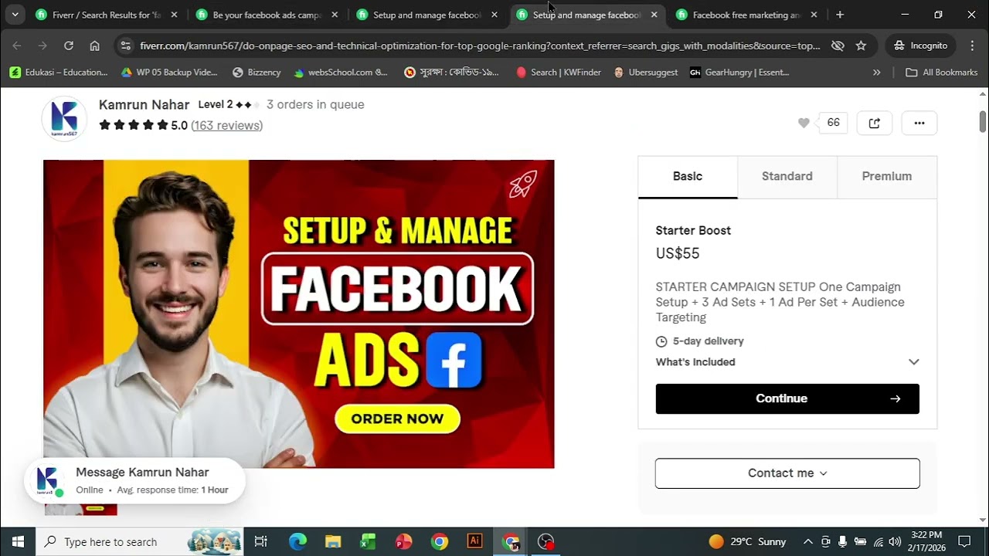Viewport: 989px width, 556px height.
Task: Click the 66 favorites count box
Action: pyautogui.click(x=833, y=123)
